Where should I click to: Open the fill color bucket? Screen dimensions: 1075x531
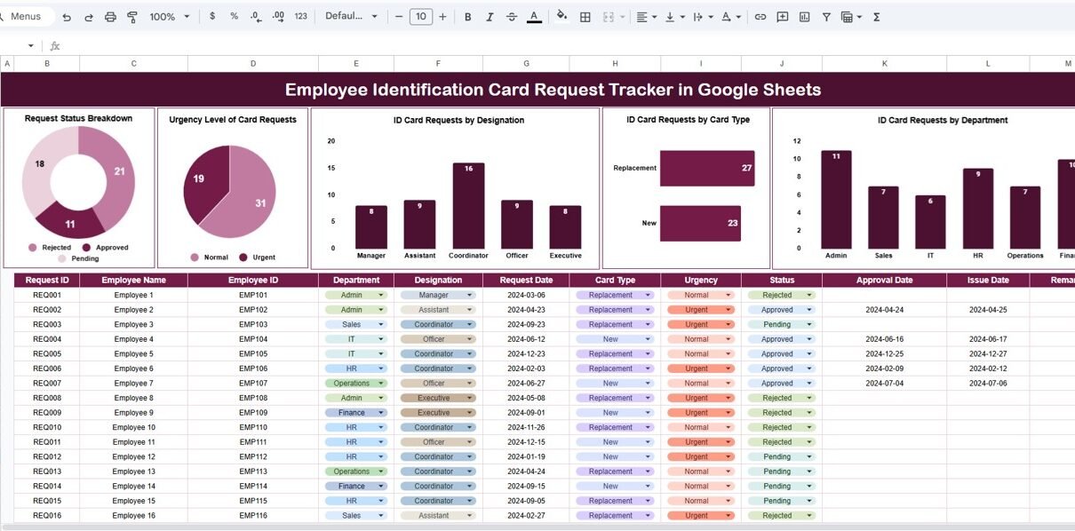[561, 17]
